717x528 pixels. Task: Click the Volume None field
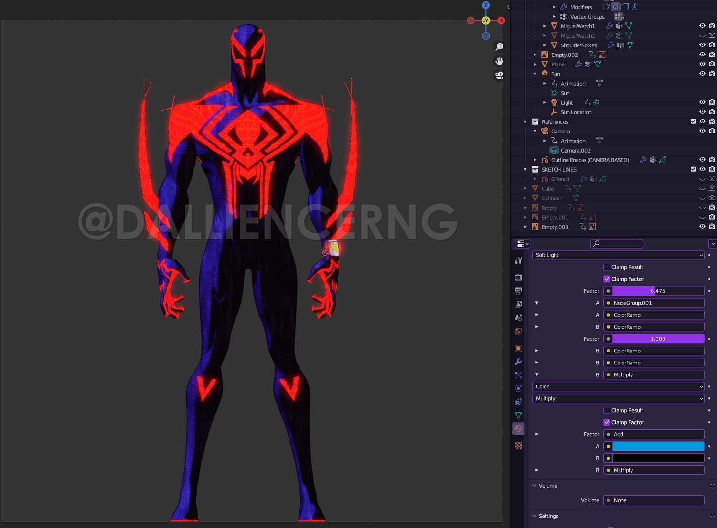click(x=654, y=500)
